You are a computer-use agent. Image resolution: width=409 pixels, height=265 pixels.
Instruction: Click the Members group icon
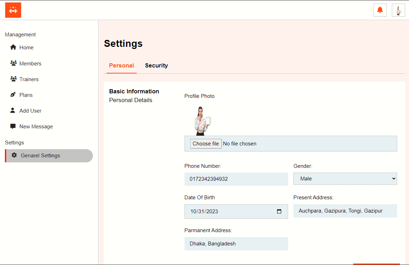click(13, 63)
